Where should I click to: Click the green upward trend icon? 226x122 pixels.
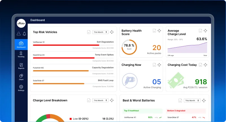[x=160, y=118]
